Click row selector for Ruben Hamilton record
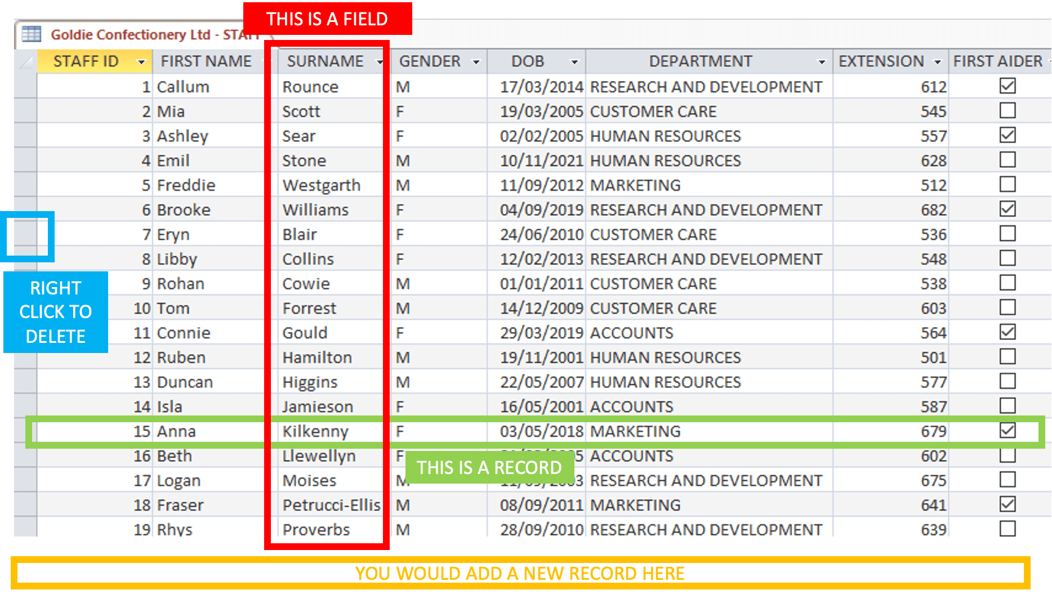Screen dimensions: 1052x599 click(x=25, y=357)
